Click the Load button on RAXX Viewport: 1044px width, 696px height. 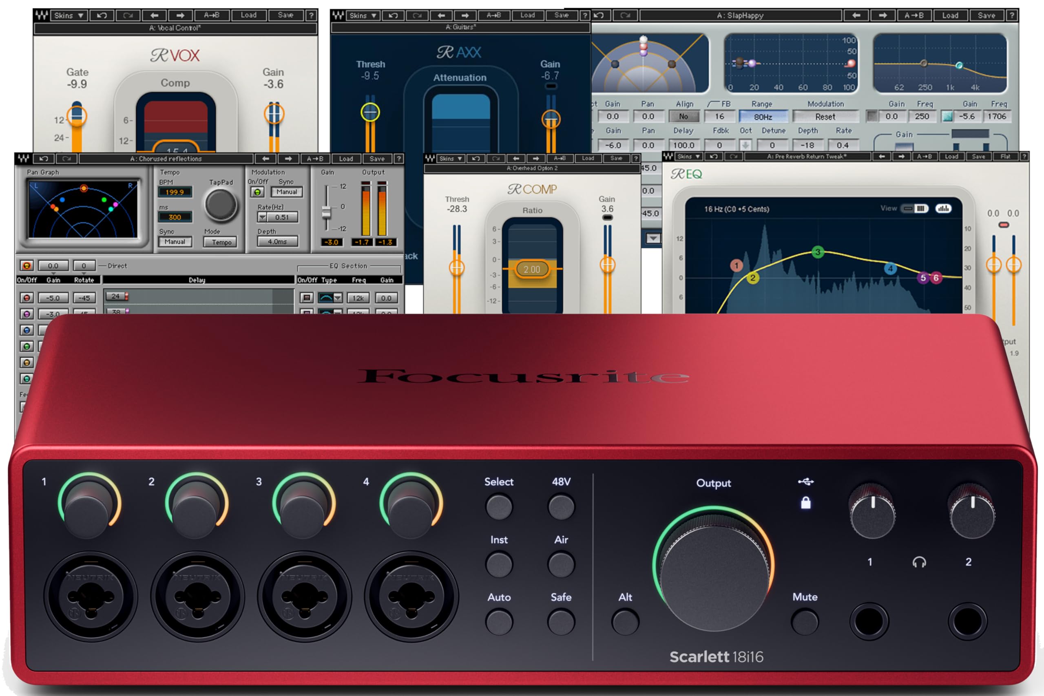coord(528,15)
